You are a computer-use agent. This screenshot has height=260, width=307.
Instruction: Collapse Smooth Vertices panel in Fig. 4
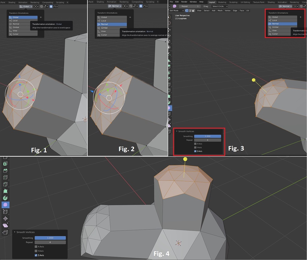tap(15, 232)
